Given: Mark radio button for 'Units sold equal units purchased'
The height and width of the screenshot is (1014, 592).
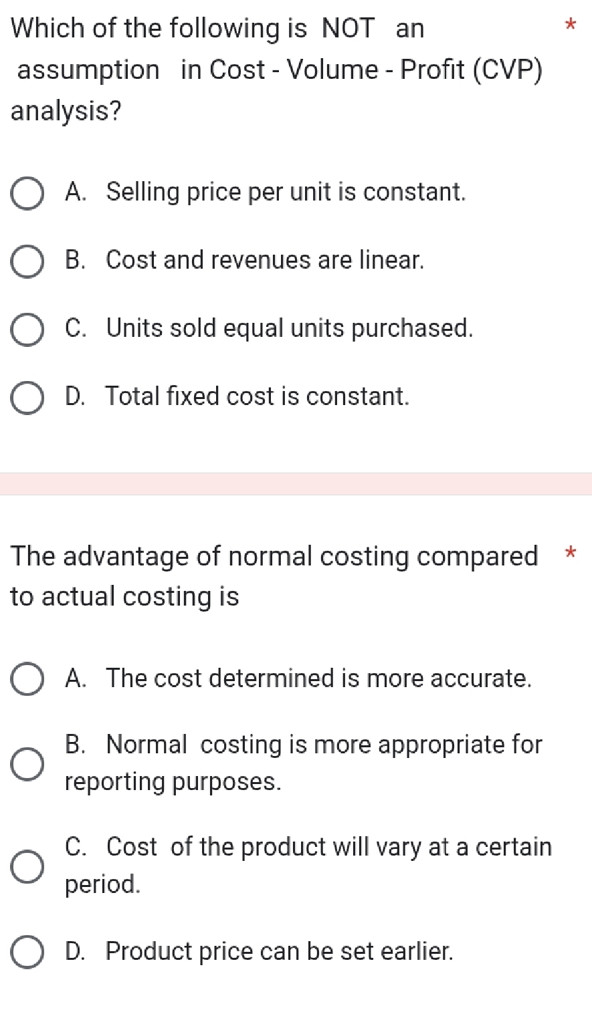Looking at the screenshot, I should pos(27,330).
